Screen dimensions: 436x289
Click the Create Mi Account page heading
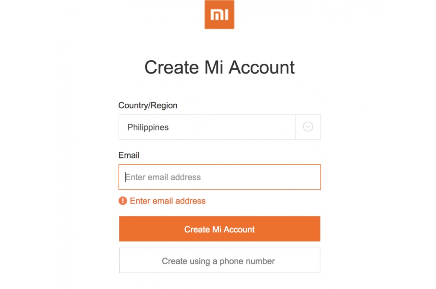pyautogui.click(x=219, y=68)
